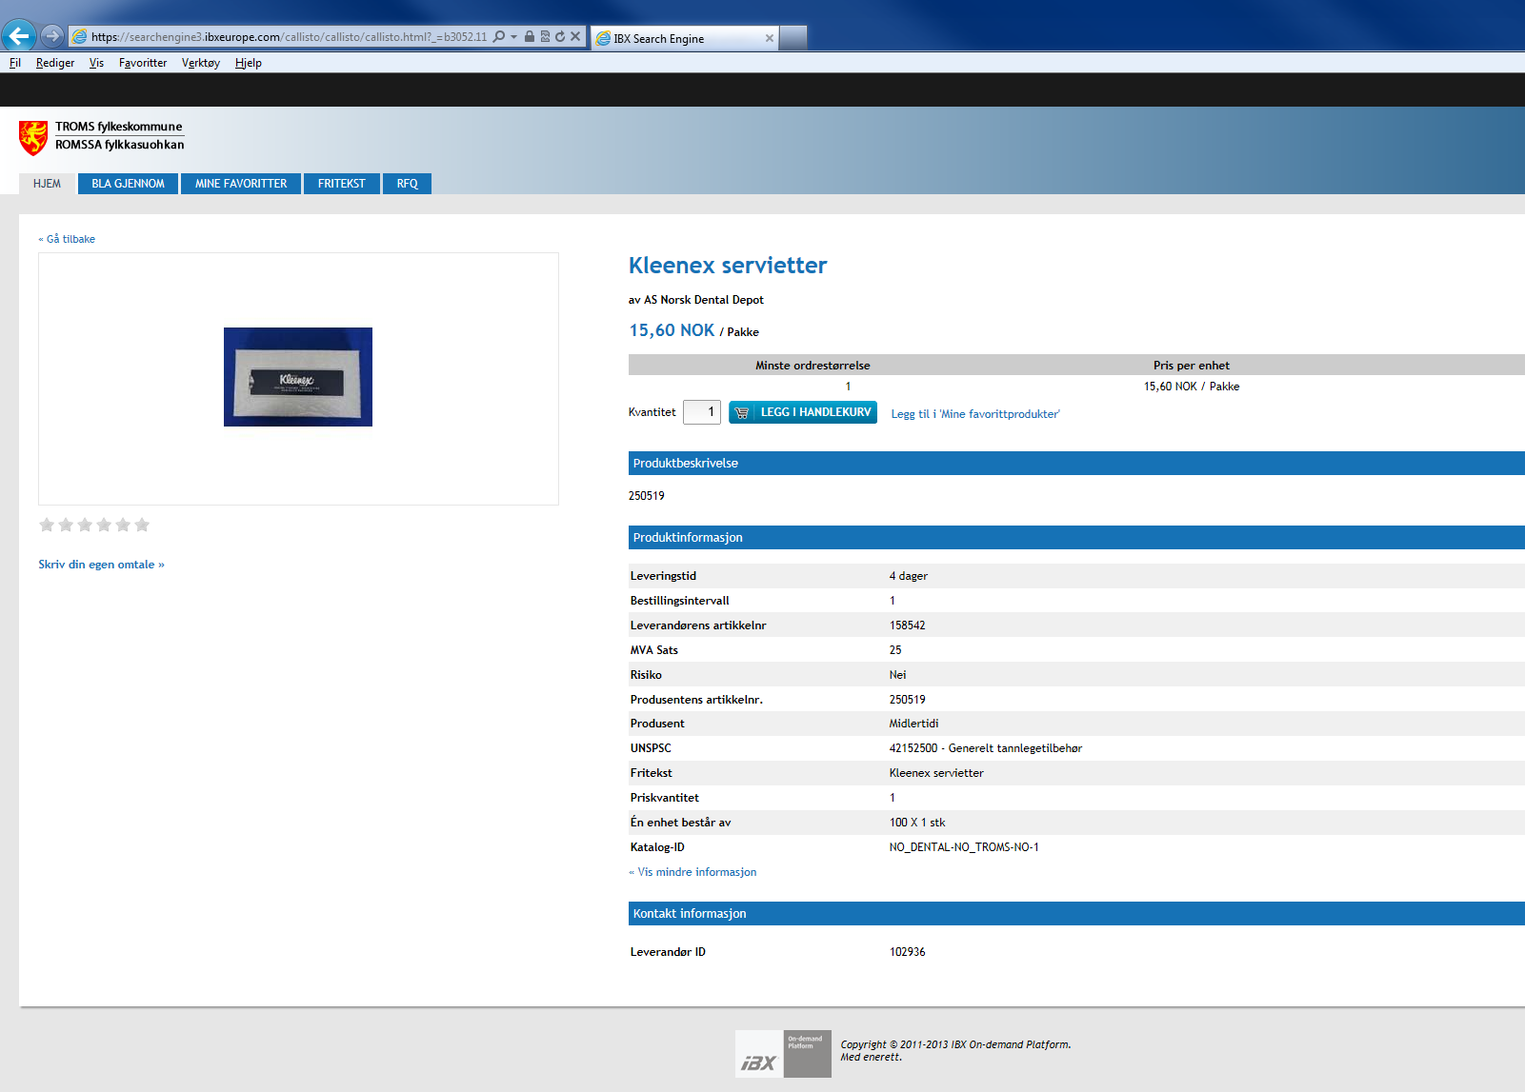This screenshot has width=1525, height=1092.
Task: Click the Leverandørens artikkelnr value 158542
Action: [908, 625]
